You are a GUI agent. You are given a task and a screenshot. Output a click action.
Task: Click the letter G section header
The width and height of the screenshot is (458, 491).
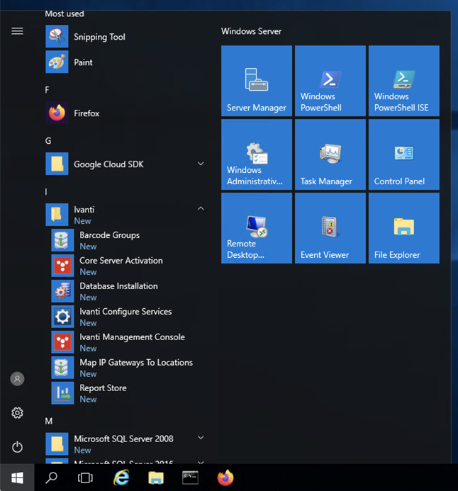pyautogui.click(x=48, y=141)
